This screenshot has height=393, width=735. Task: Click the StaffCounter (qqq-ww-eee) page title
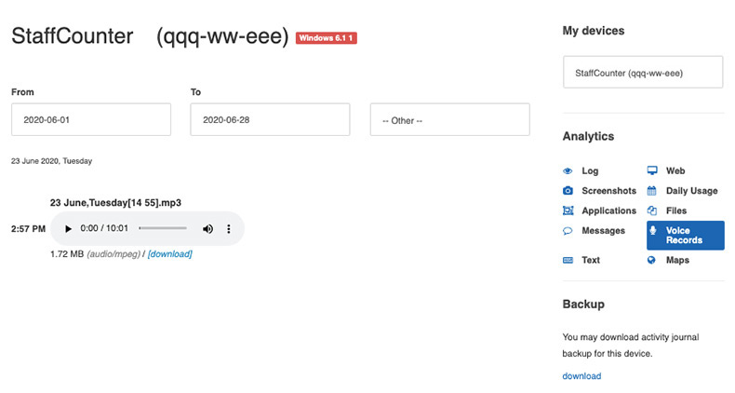pos(150,36)
